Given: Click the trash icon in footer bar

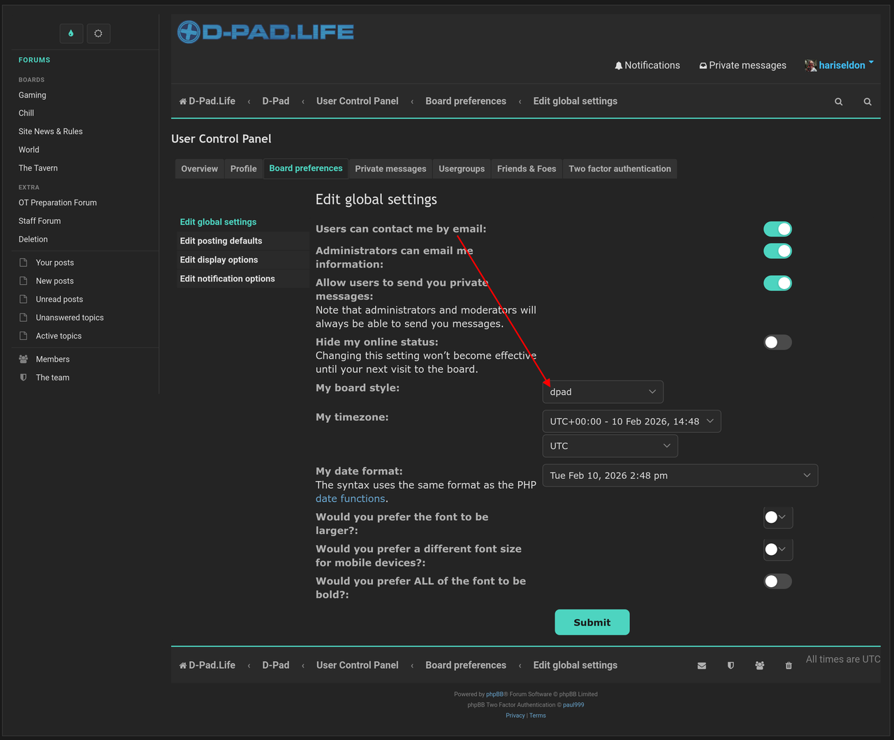Looking at the screenshot, I should point(789,666).
